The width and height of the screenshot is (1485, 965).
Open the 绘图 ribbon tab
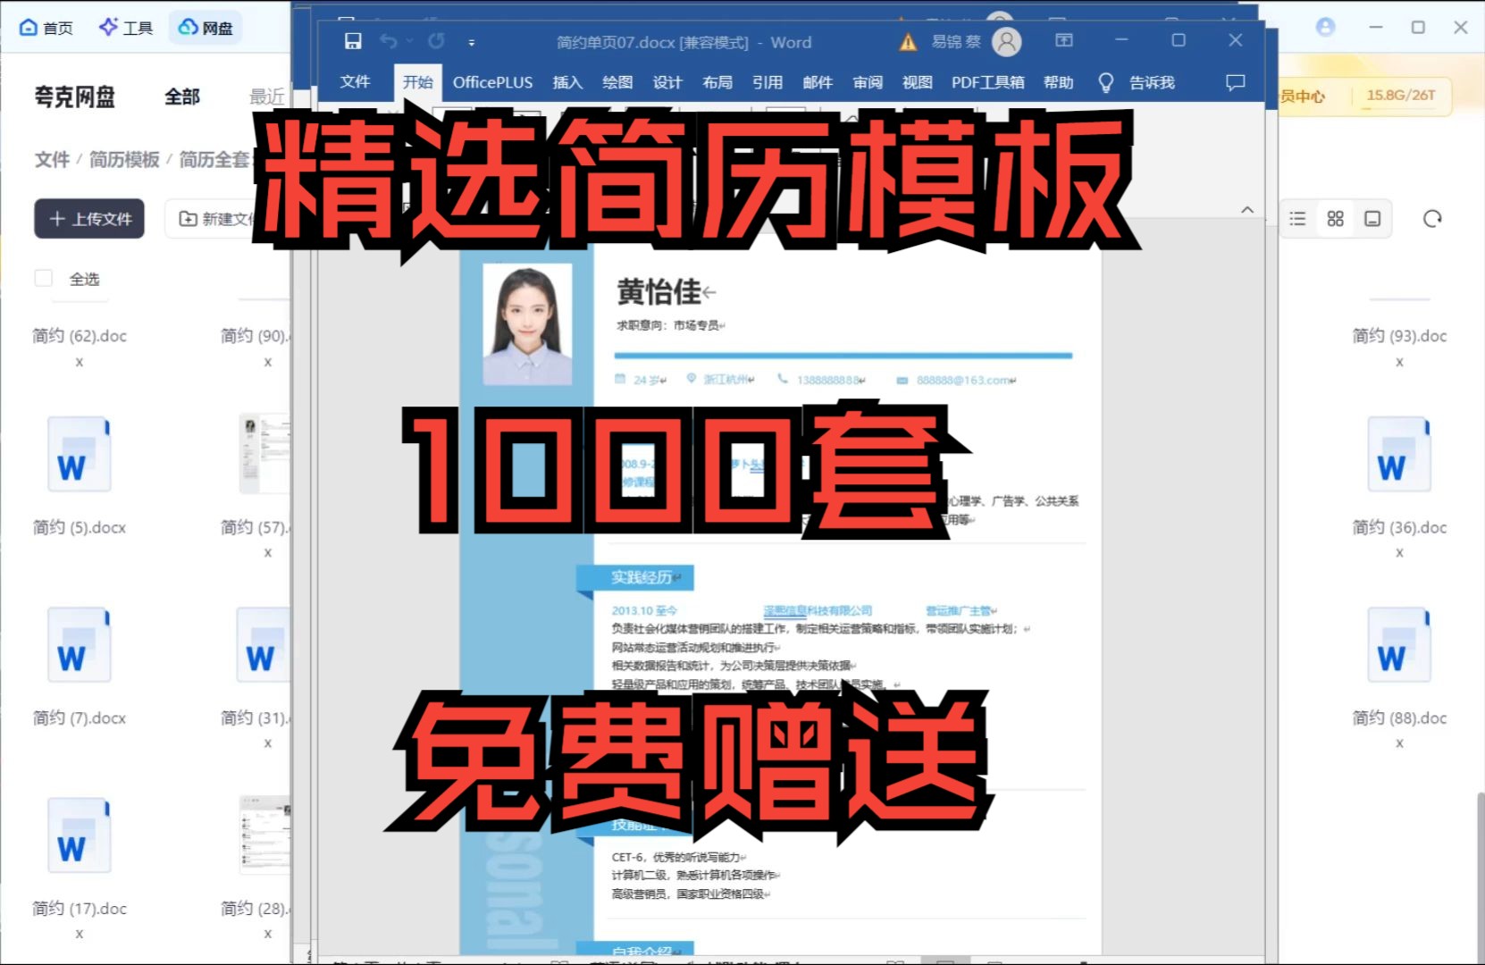click(617, 82)
